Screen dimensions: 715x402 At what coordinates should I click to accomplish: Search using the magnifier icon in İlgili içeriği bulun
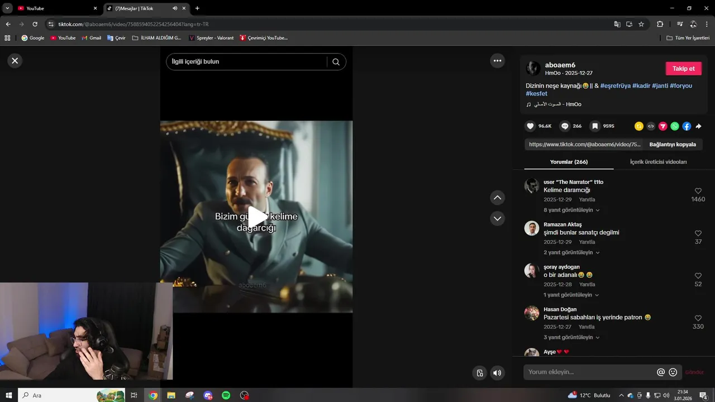(x=336, y=62)
